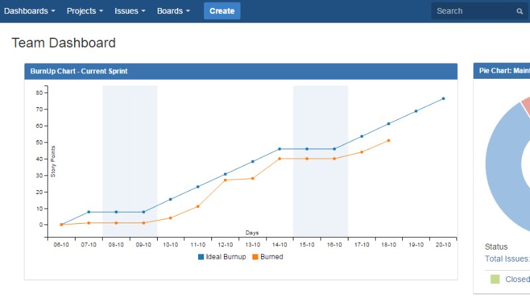Viewport: 530px width, 298px height.
Task: Click the Total Issues link
Action: click(x=507, y=259)
